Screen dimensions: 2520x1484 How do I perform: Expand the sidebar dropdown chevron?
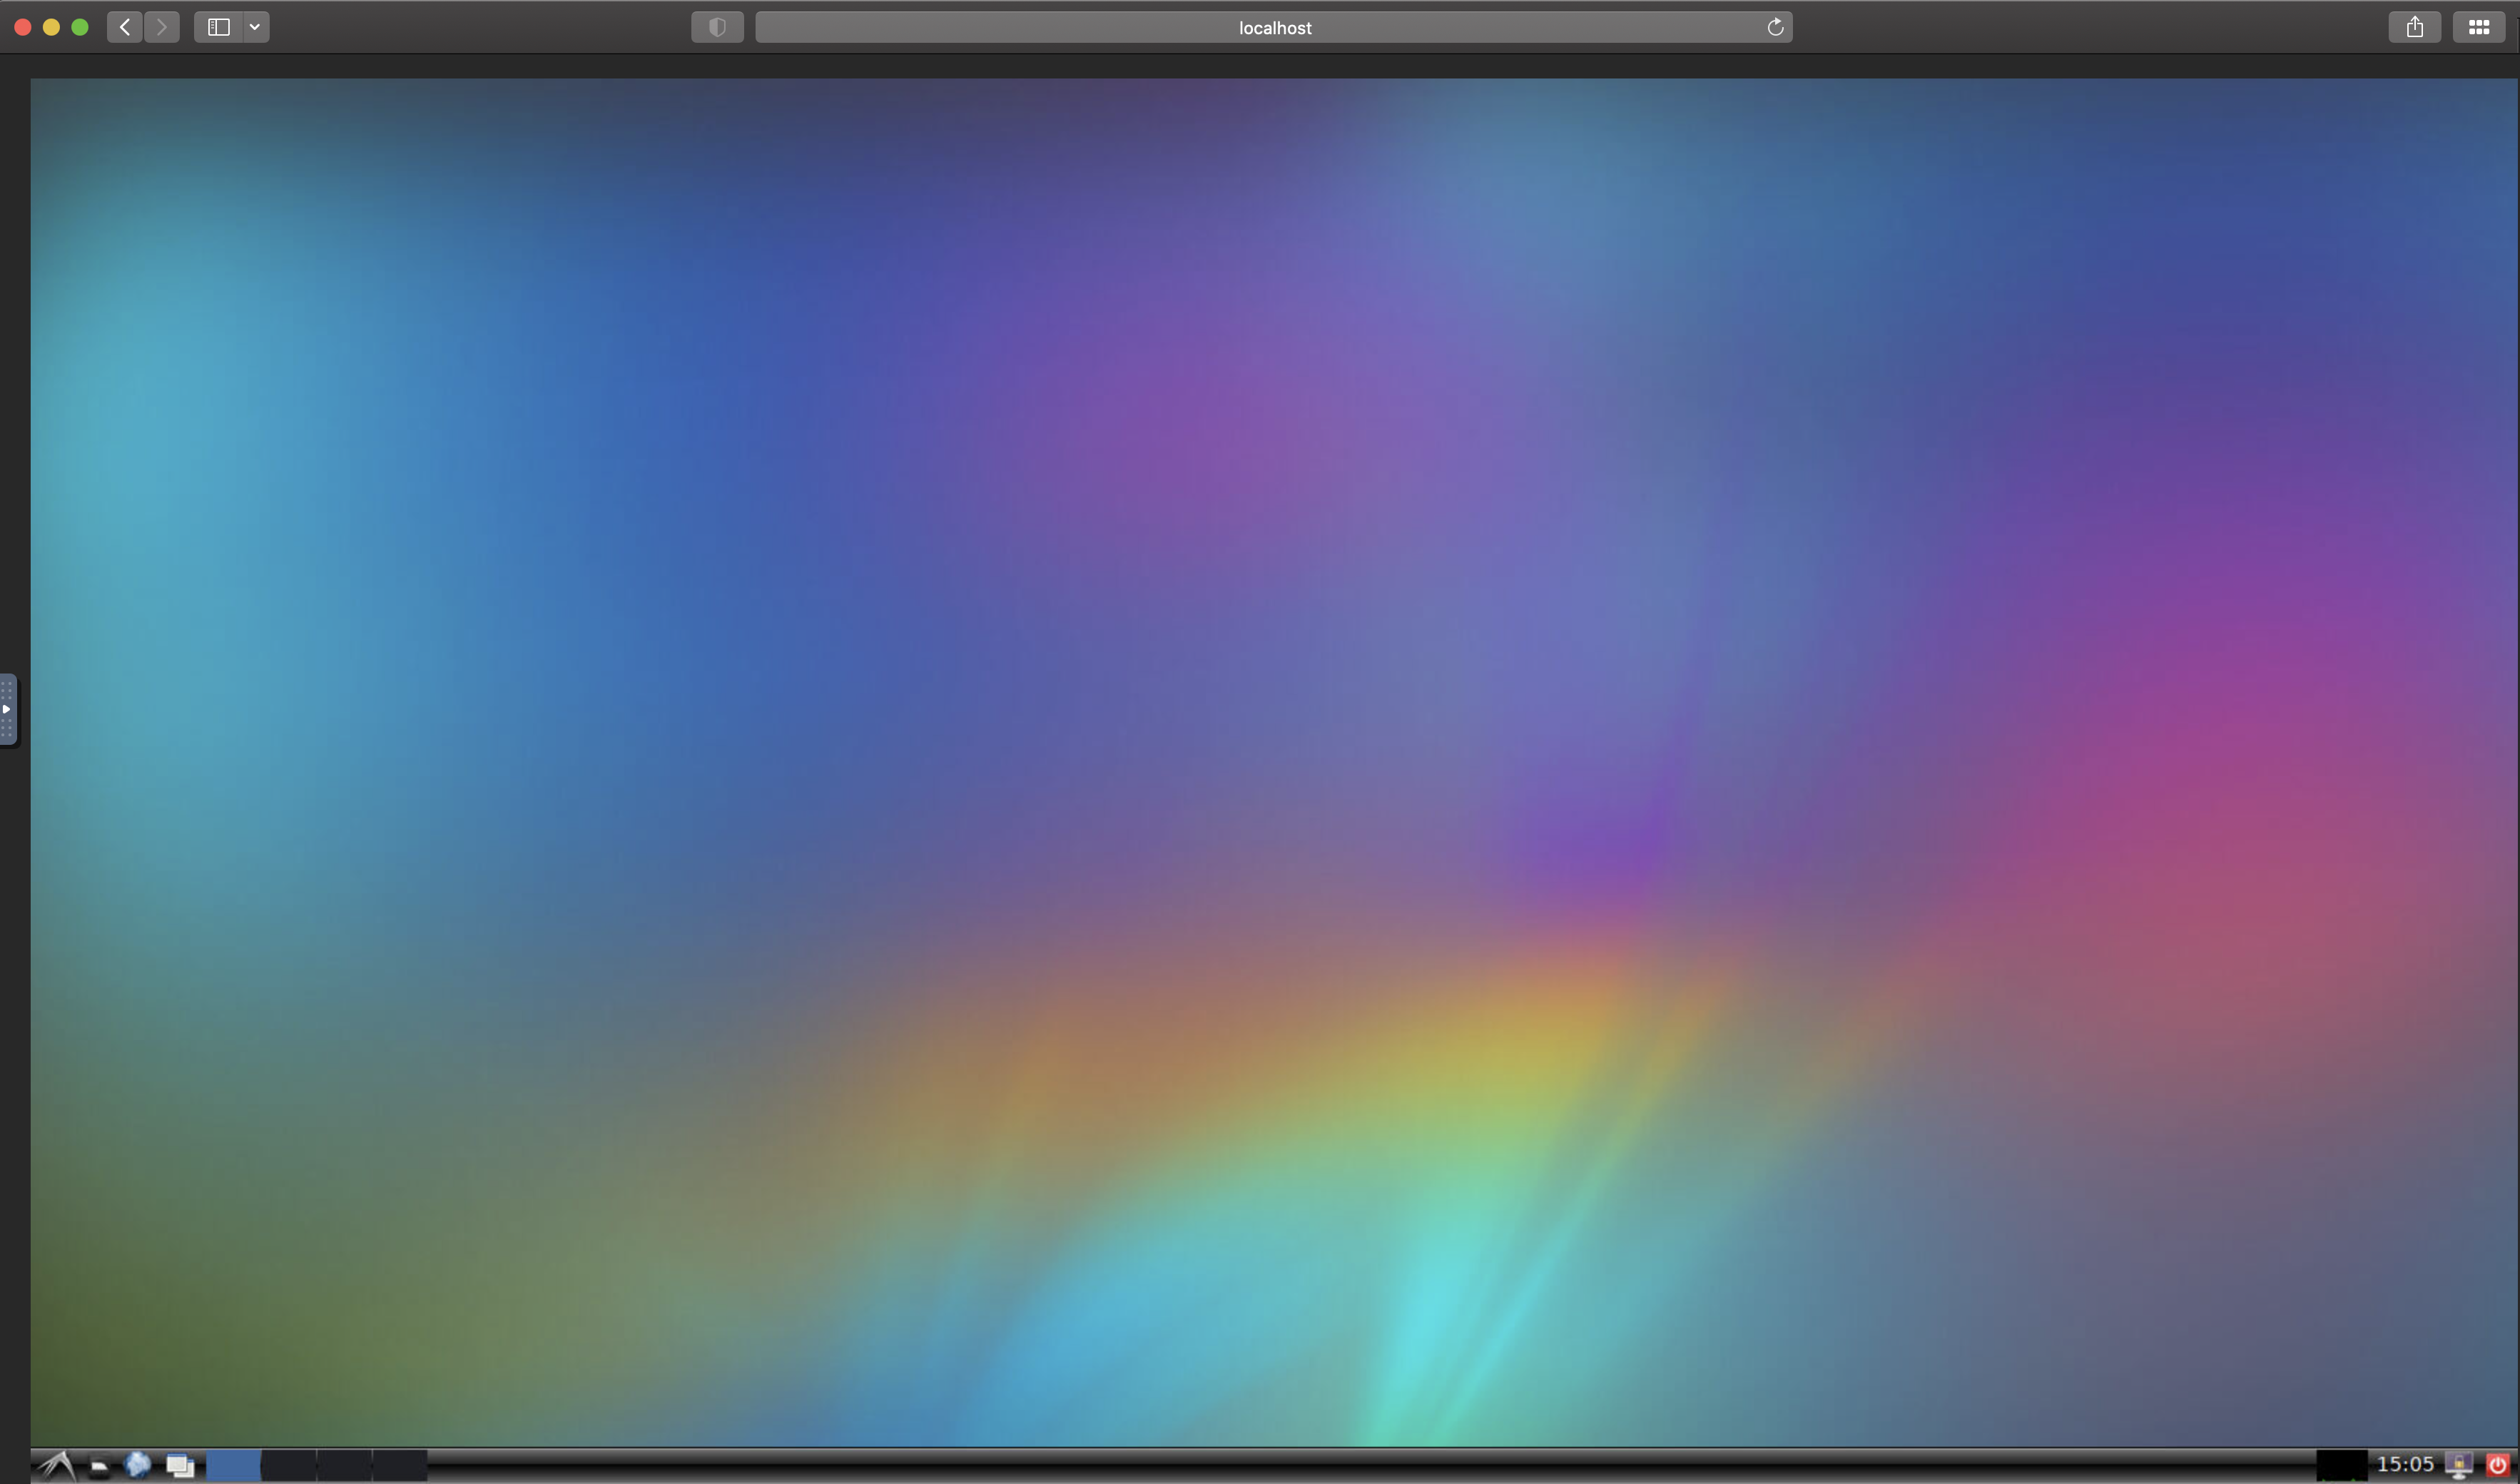255,27
